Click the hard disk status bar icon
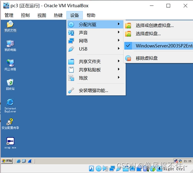Viewport: 193px width, 173px height. pyautogui.click(x=91, y=169)
